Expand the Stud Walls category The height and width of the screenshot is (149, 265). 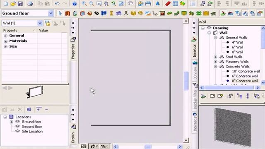point(215,57)
